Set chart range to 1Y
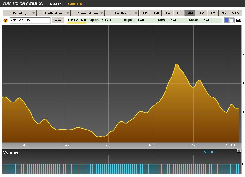Viewport: 245px width, 177px height. [x=201, y=13]
